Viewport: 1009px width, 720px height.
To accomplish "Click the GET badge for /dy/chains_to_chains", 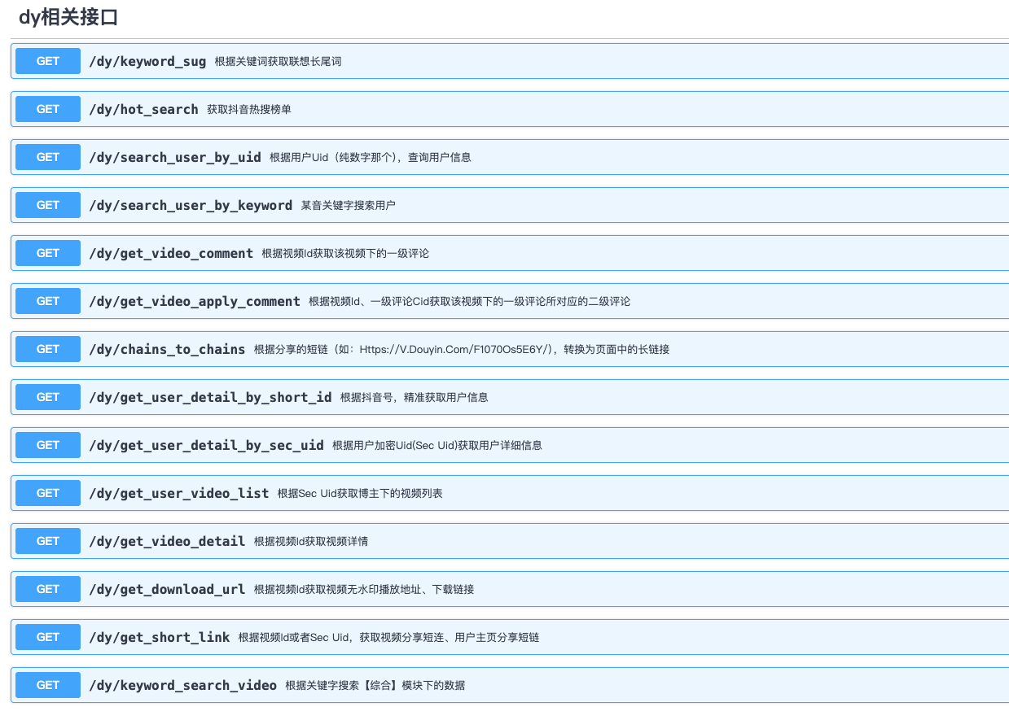I will pyautogui.click(x=48, y=349).
